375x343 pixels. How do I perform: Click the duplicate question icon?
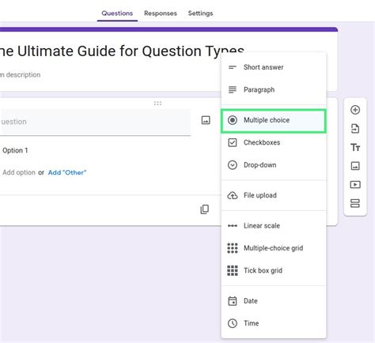pos(205,209)
